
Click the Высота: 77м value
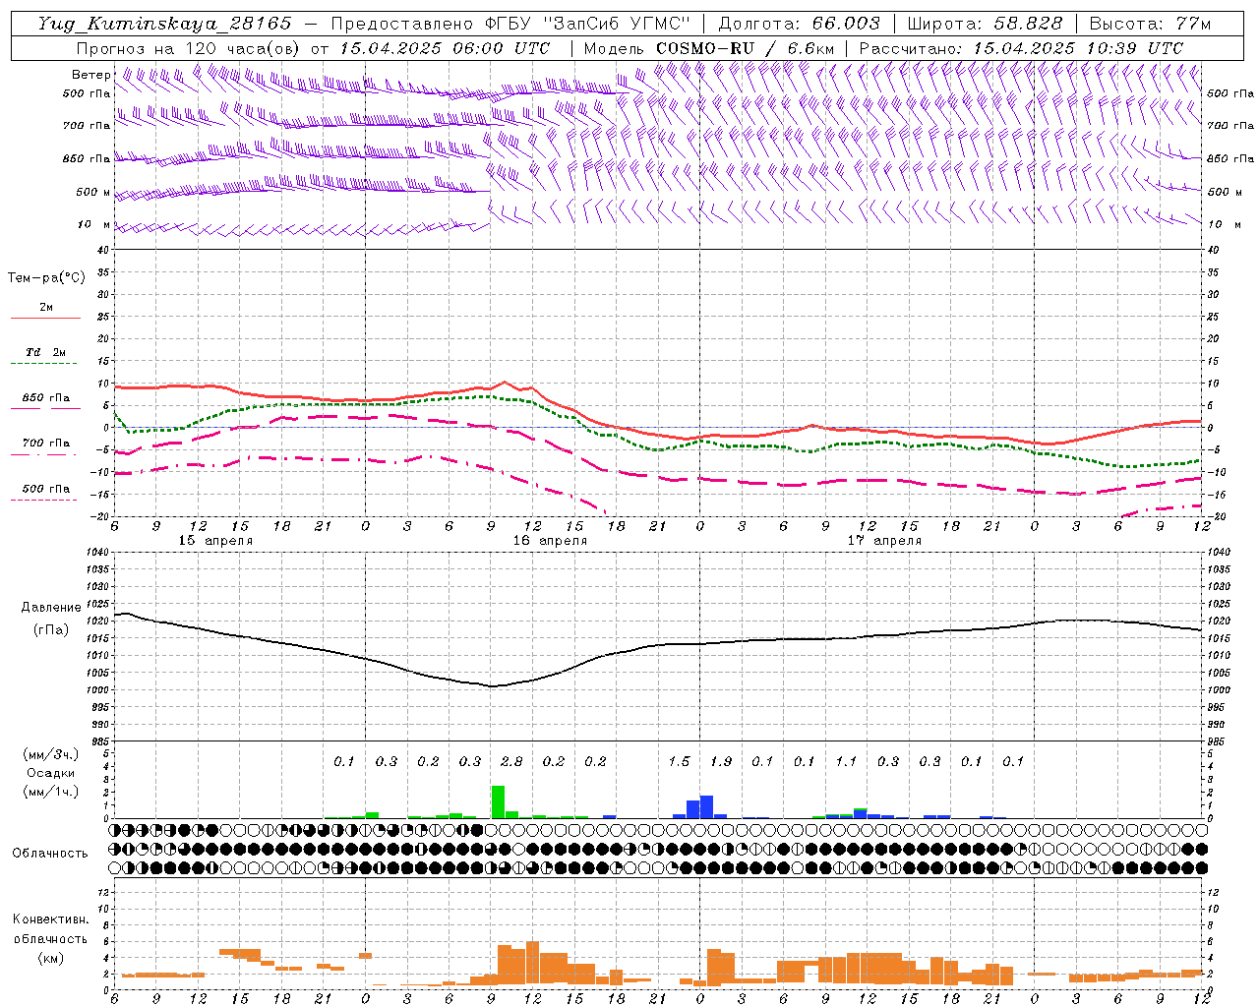[x=1150, y=24]
